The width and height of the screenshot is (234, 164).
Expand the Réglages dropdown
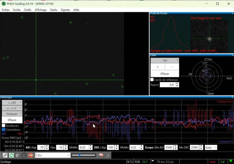[x=12, y=114]
